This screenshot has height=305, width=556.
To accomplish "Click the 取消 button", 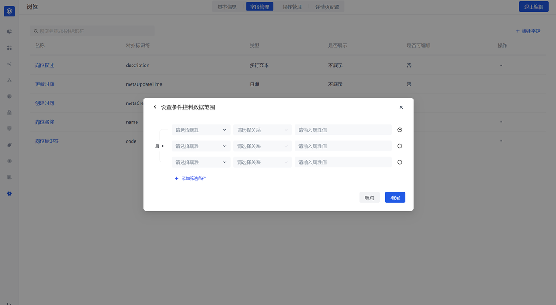I will [369, 198].
